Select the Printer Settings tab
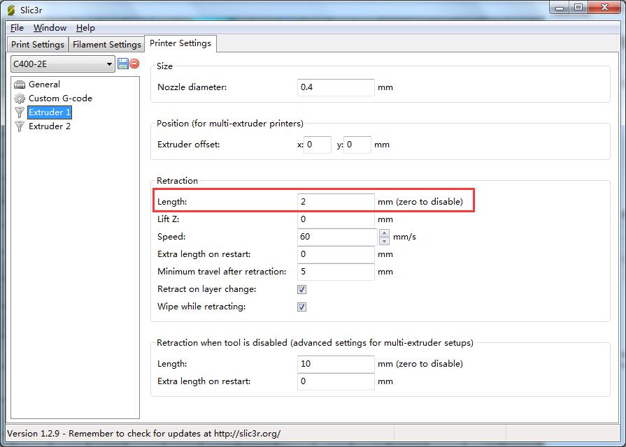626x447 pixels. tap(180, 43)
